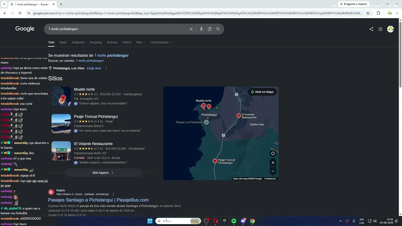Viewport: 402px width, 226px height.
Task: Open the Peaje Troncal Pichidangui listing
Action: tap(96, 116)
